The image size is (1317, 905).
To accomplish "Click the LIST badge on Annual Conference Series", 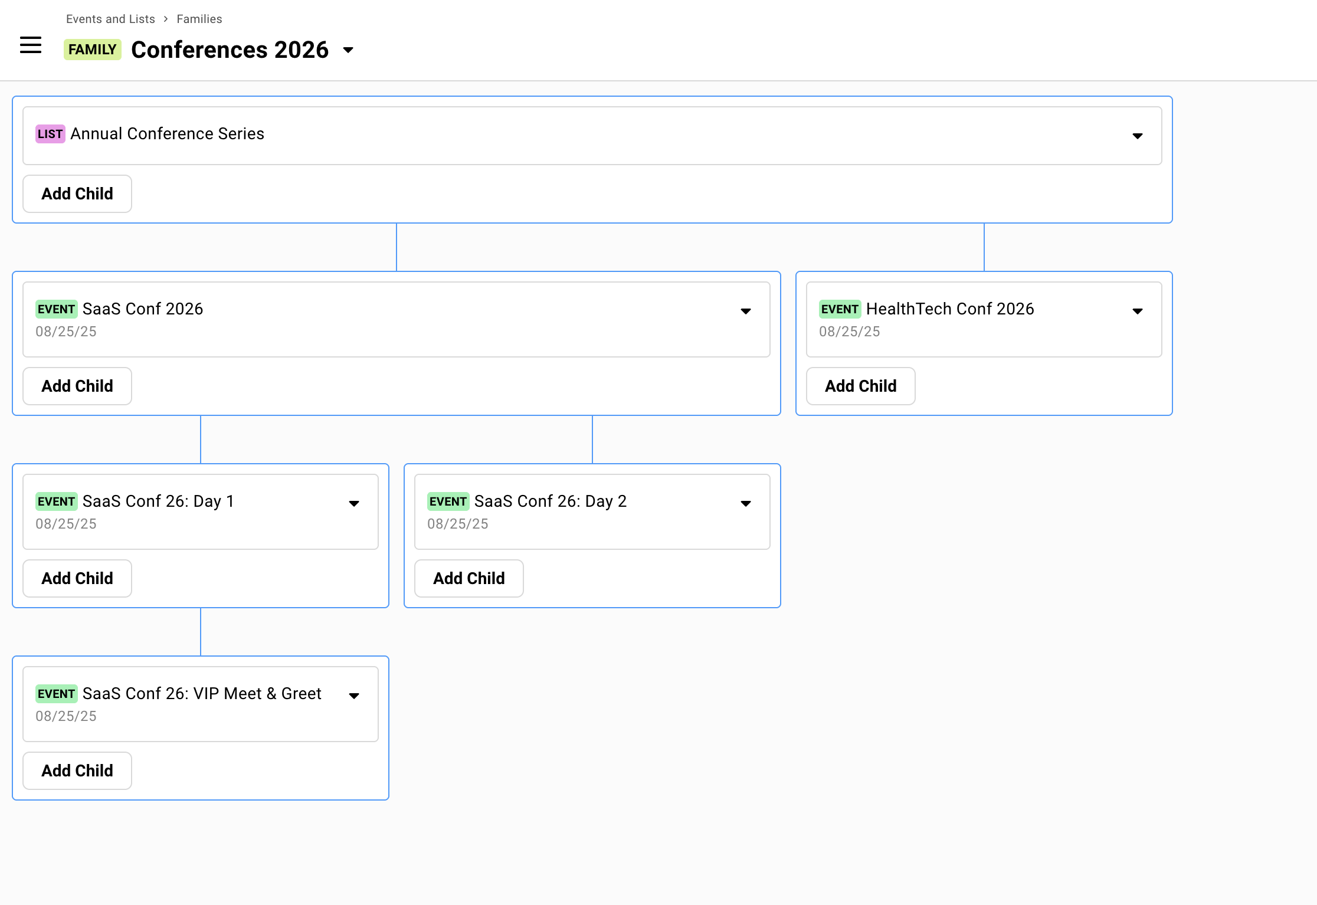I will click(50, 134).
